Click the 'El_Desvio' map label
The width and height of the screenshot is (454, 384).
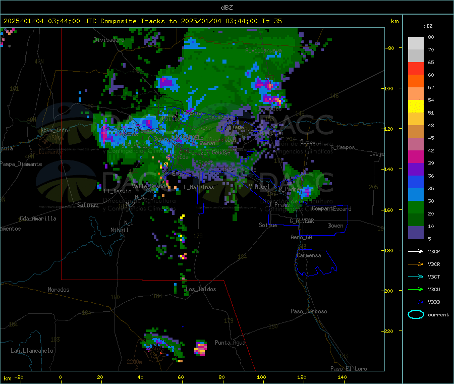pyautogui.click(x=118, y=191)
